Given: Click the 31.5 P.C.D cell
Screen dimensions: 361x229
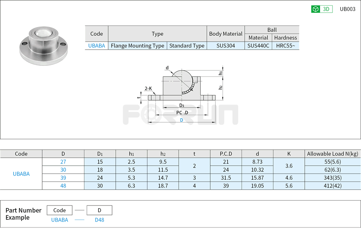Looking at the screenshot, I should click(x=226, y=178).
